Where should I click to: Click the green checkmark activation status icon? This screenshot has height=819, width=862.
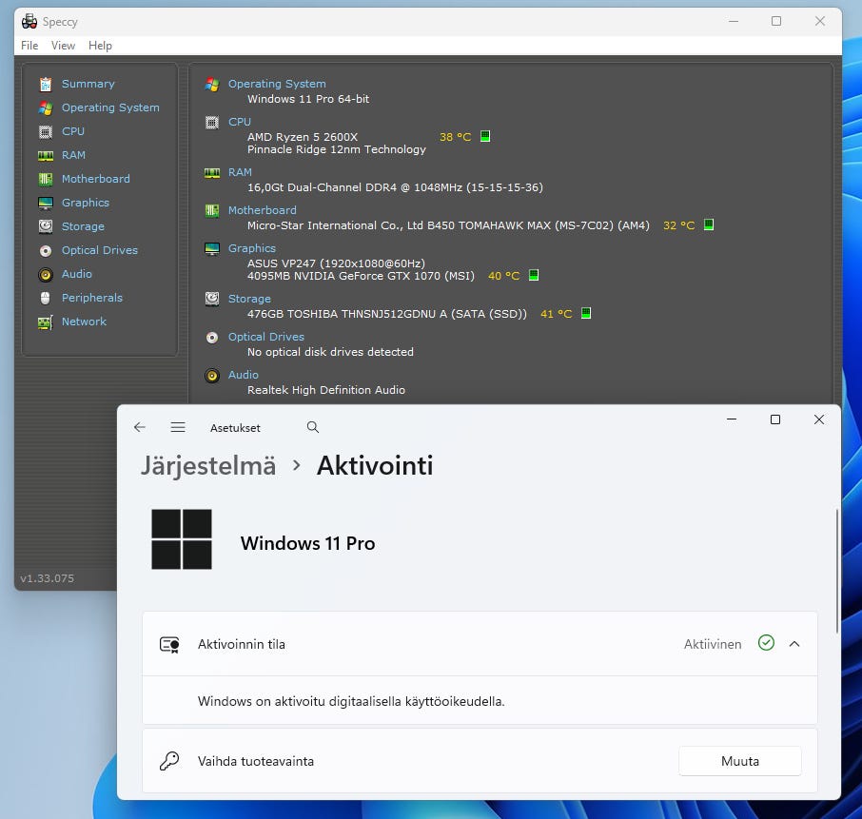766,643
